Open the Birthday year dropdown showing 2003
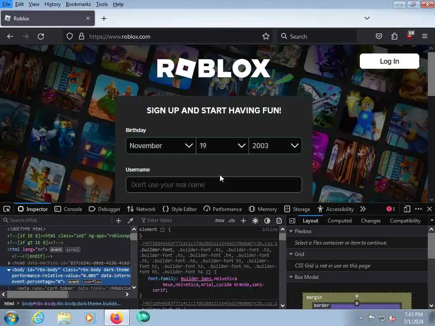435x326 pixels. click(275, 146)
